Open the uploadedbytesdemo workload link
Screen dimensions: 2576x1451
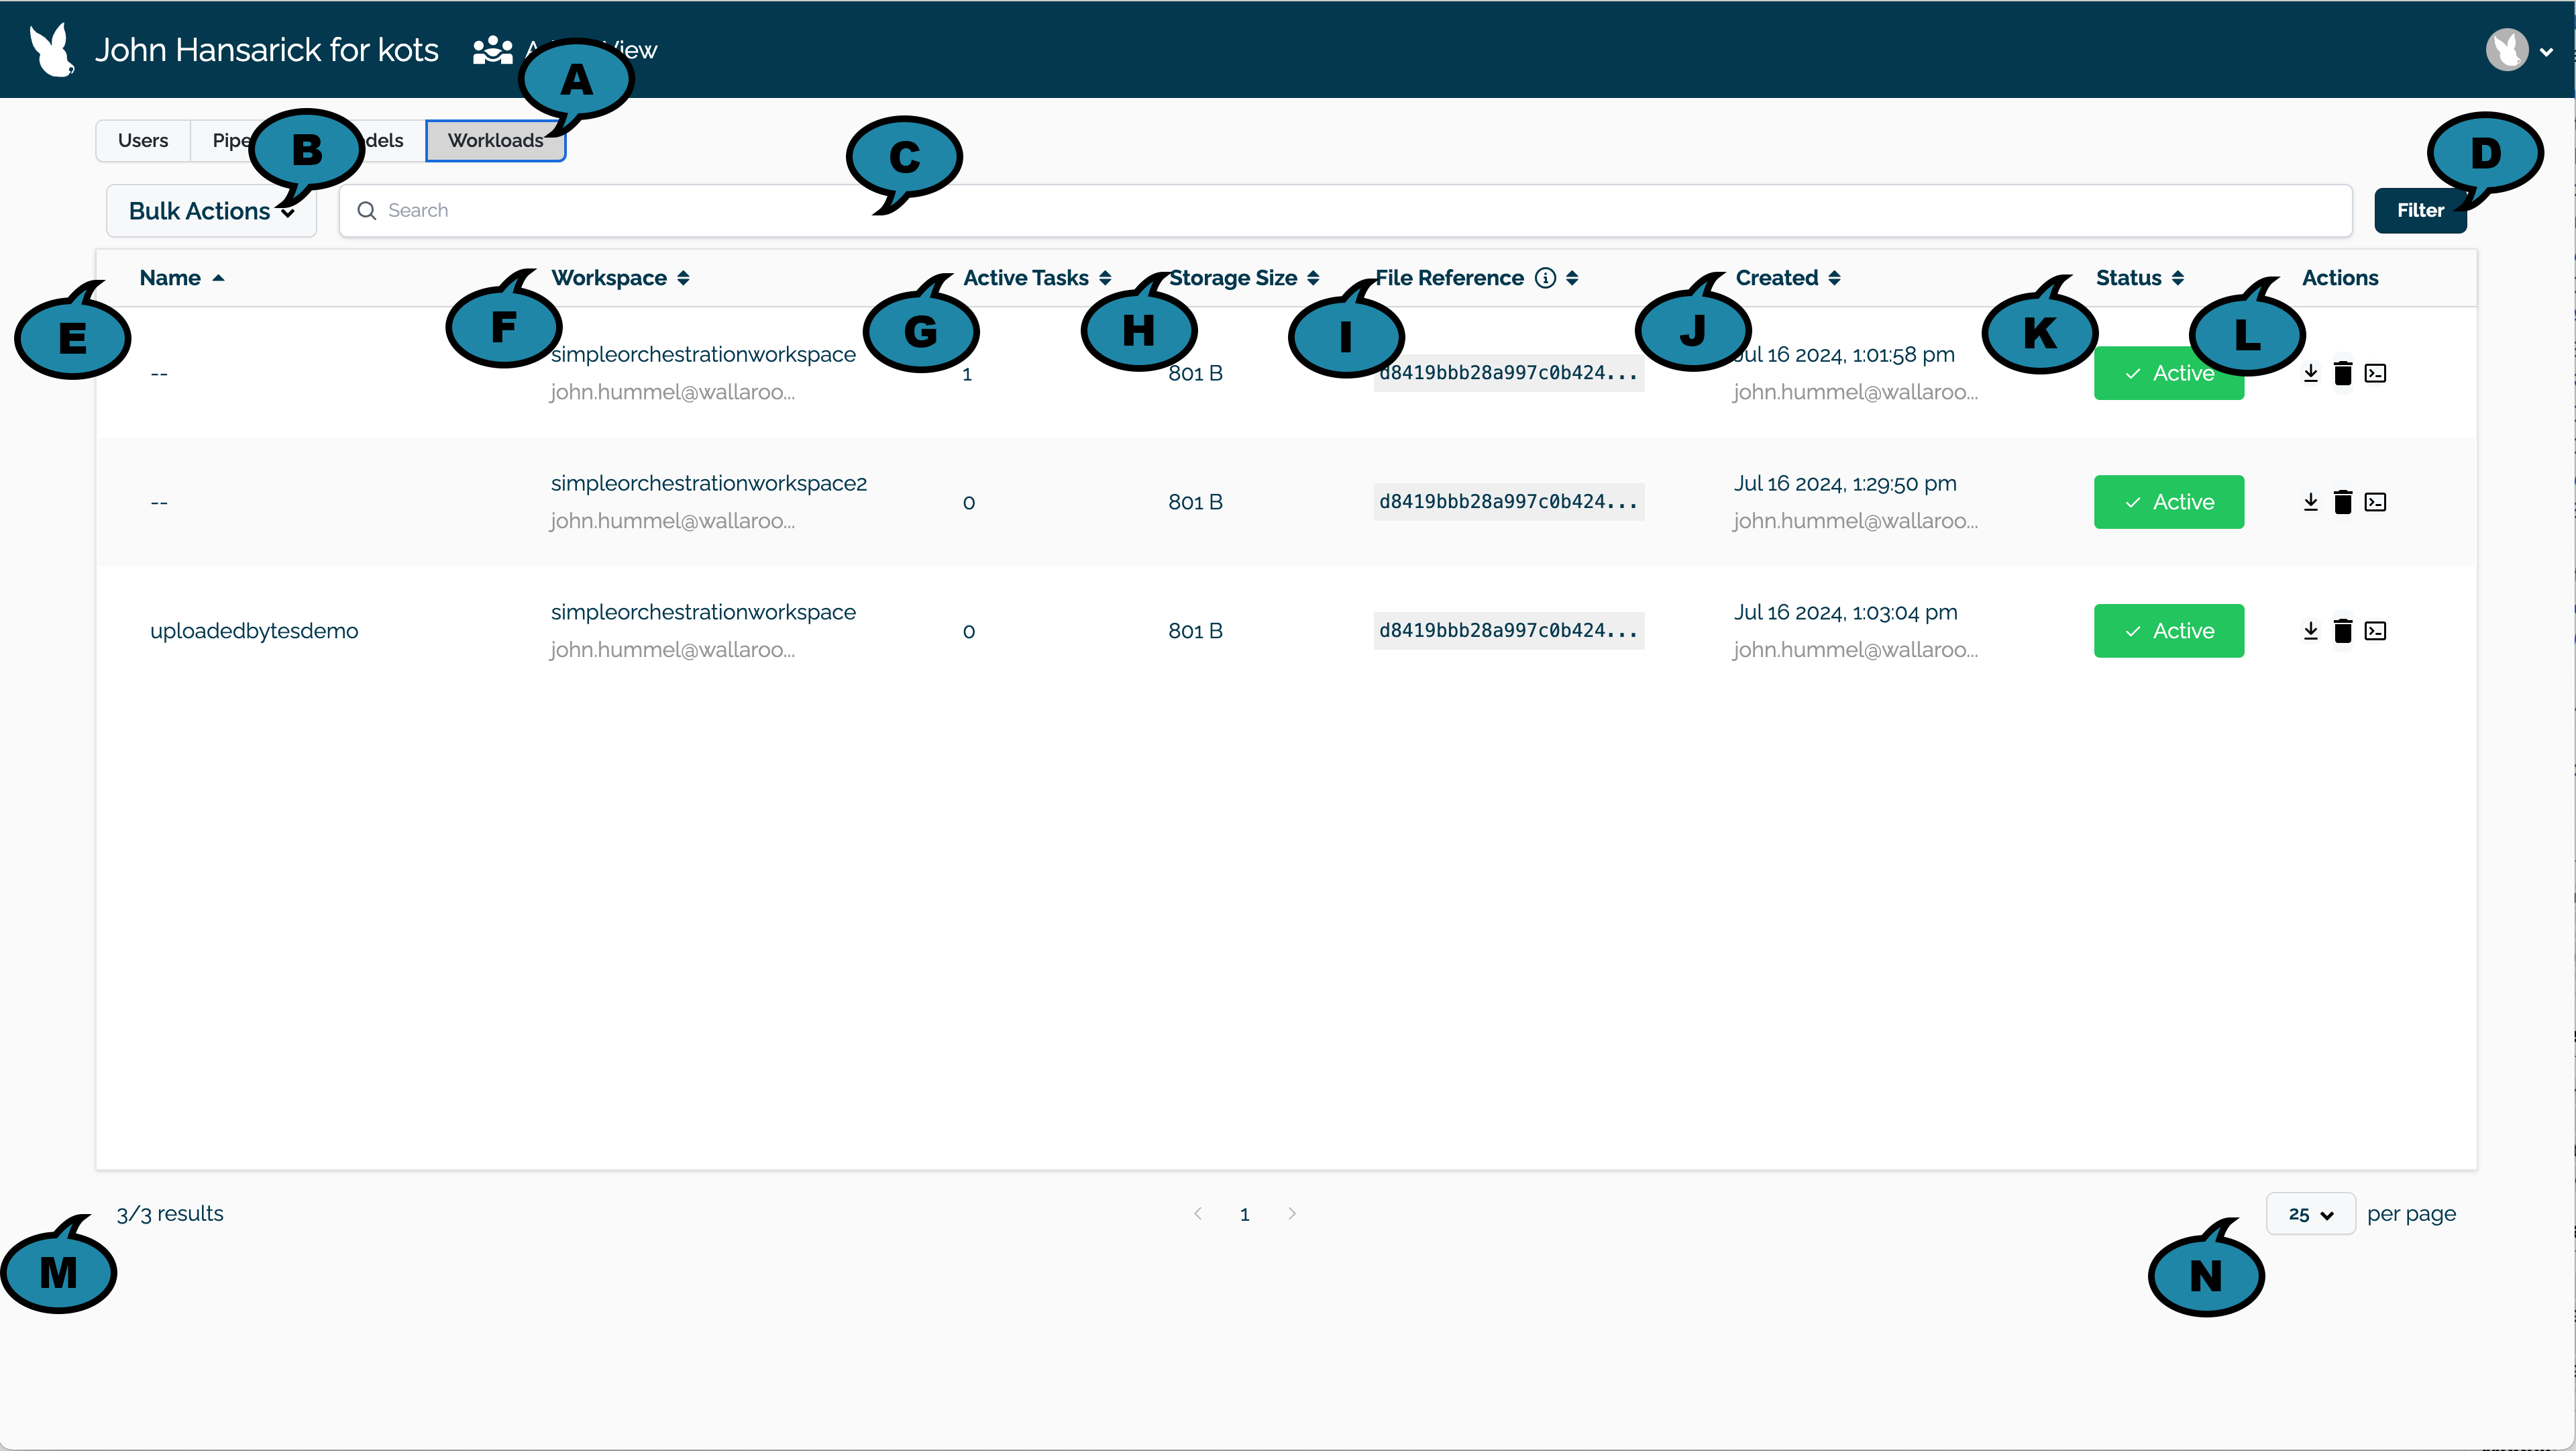(254, 632)
